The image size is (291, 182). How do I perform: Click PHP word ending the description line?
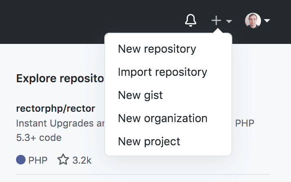click(x=245, y=123)
